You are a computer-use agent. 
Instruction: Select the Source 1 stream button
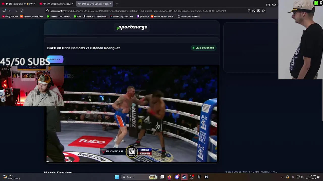55,59
